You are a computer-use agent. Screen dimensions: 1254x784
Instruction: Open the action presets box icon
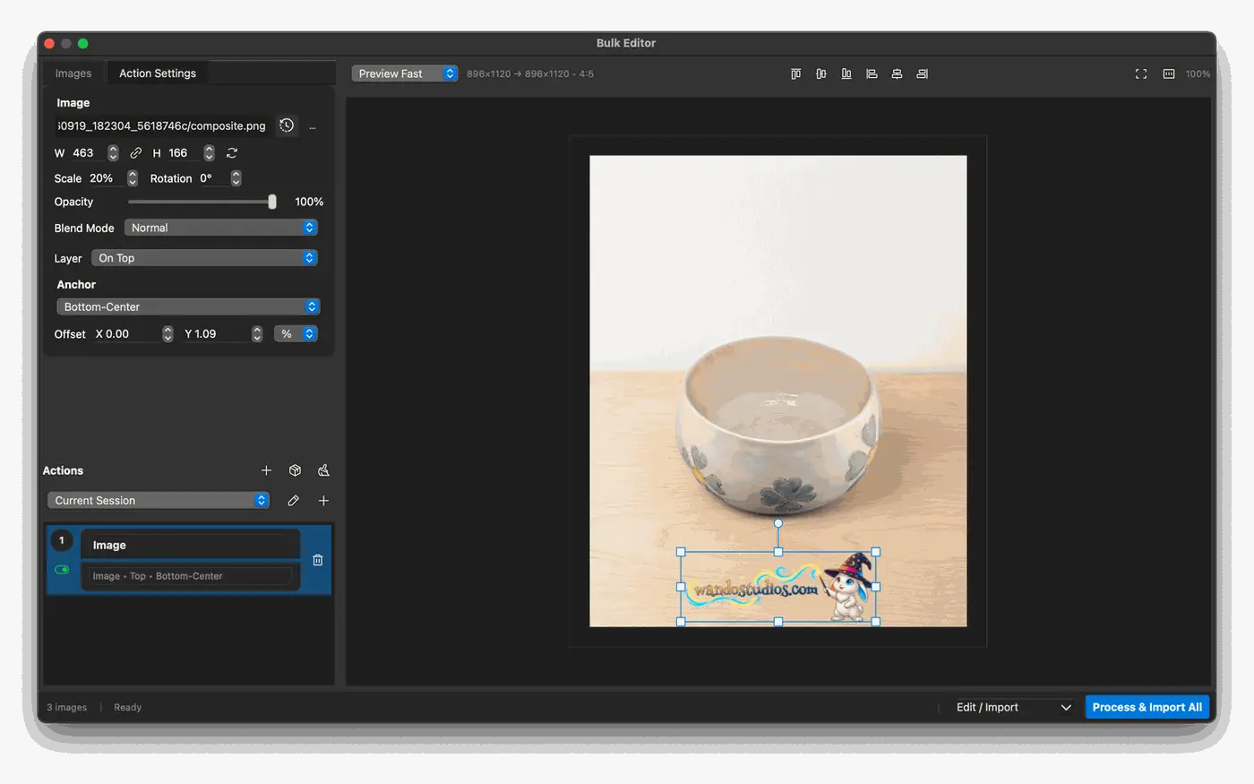[295, 470]
